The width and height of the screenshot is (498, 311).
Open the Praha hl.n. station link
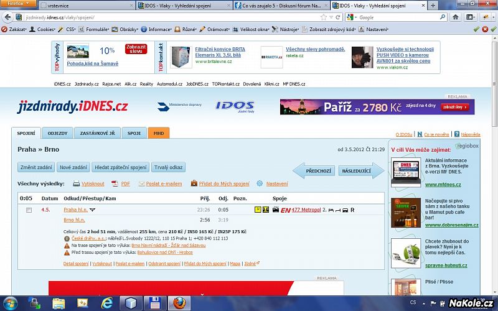[75, 210]
